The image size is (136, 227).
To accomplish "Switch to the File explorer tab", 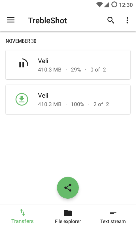I will point(68,216).
